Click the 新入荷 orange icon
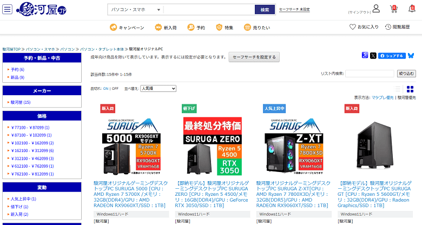422x225 pixels. point(158,27)
